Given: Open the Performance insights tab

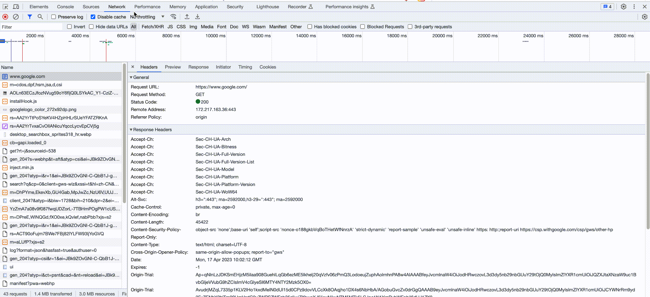Looking at the screenshot, I should pyautogui.click(x=350, y=7).
